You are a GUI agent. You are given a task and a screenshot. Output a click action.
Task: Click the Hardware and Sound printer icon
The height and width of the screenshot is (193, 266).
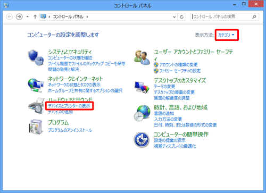(36, 106)
